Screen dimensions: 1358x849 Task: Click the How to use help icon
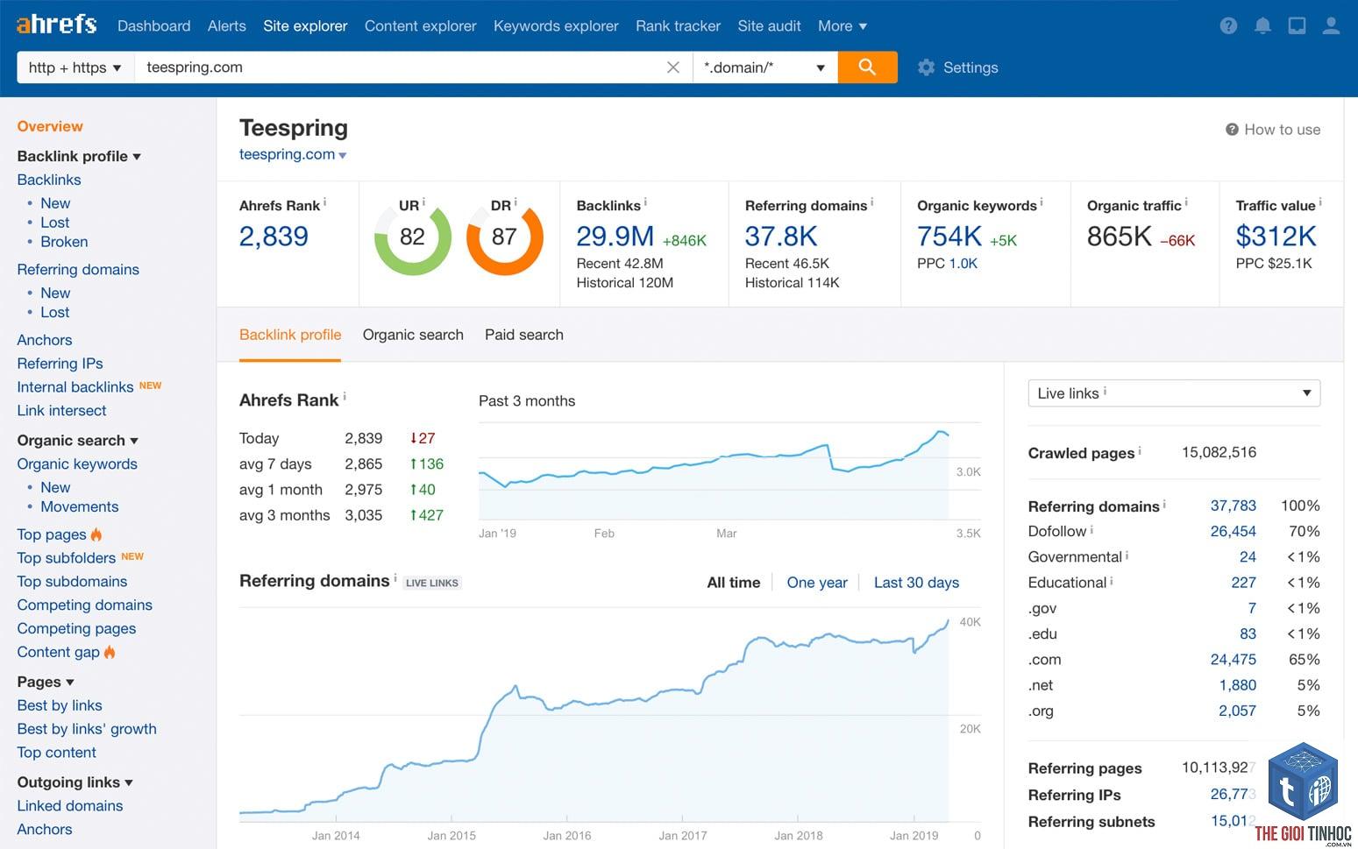[x=1232, y=130]
